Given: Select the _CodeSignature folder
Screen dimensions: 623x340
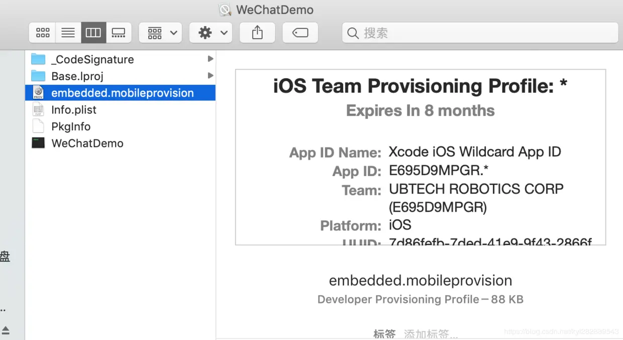Looking at the screenshot, I should (x=92, y=60).
